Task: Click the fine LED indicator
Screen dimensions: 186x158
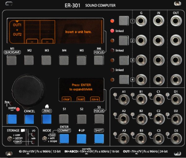Action: click(11, 103)
